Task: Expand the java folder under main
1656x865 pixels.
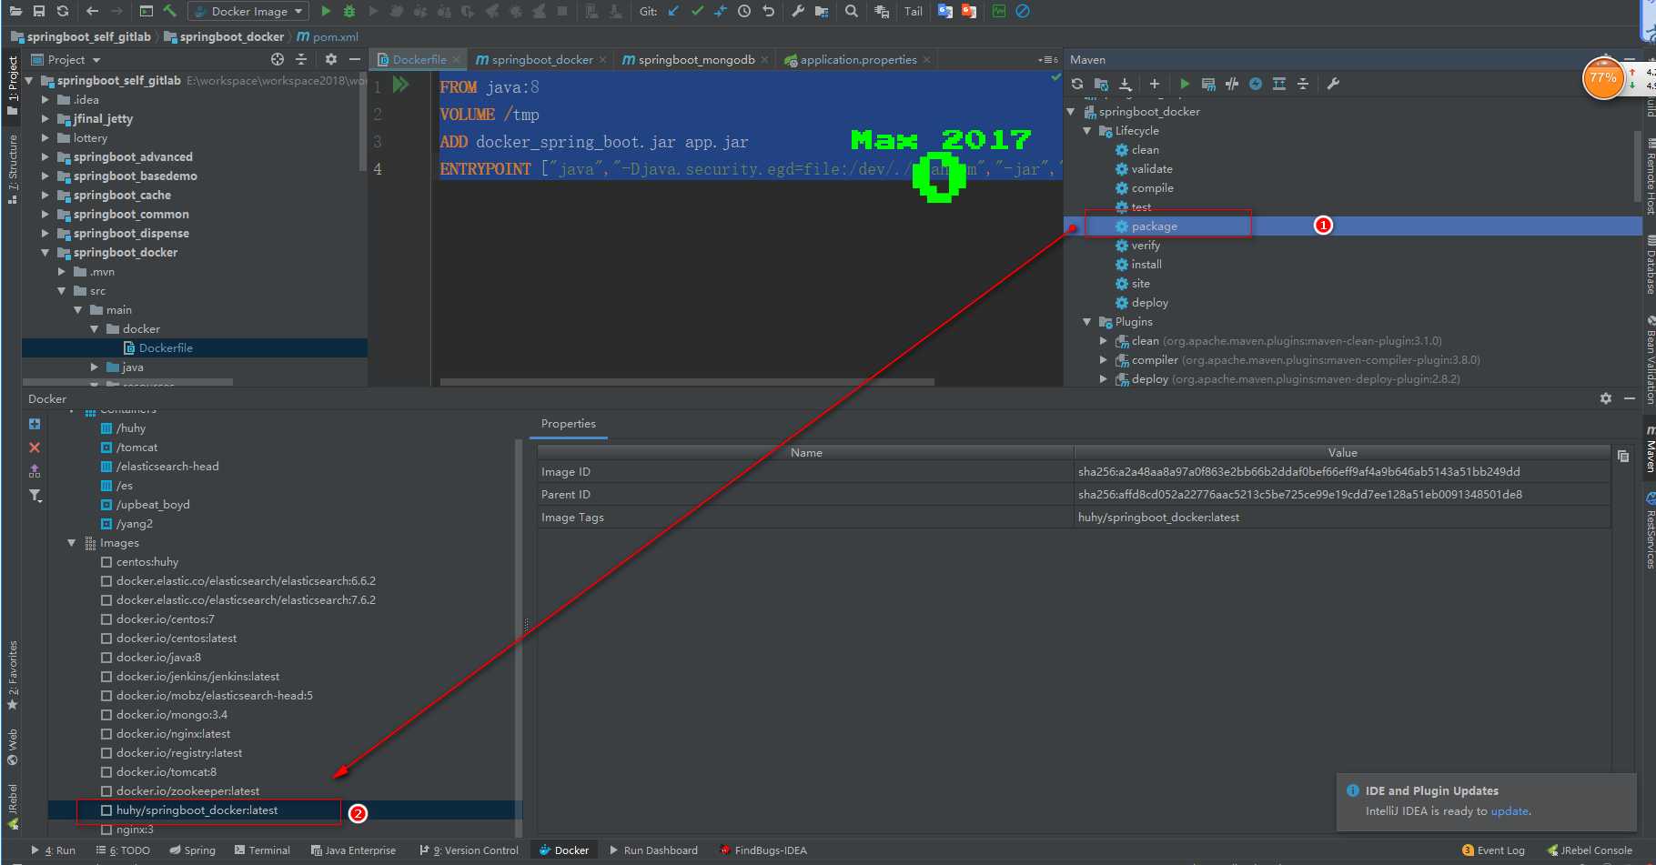Action: [95, 367]
